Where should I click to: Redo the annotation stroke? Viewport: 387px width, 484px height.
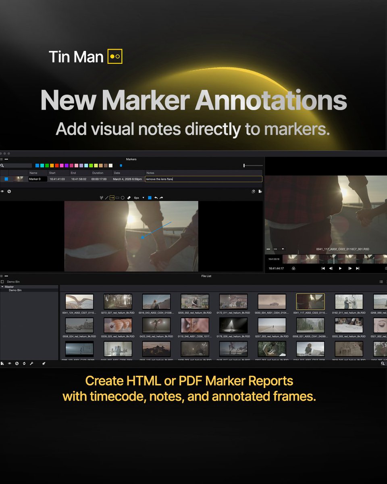(161, 198)
